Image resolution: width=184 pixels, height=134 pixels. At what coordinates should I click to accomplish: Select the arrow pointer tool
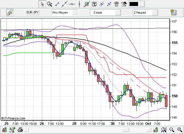click(x=42, y=4)
